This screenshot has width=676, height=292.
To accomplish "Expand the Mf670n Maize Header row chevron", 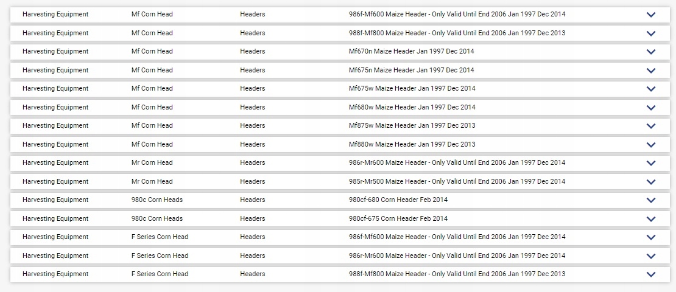I will click(651, 52).
